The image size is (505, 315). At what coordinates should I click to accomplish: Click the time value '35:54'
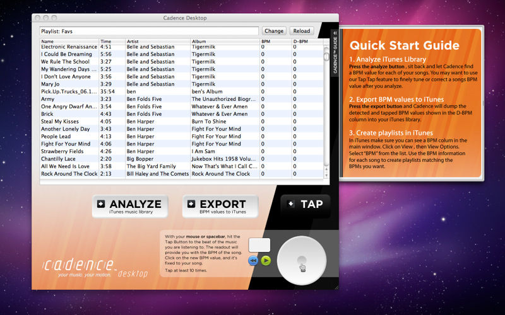pos(107,91)
